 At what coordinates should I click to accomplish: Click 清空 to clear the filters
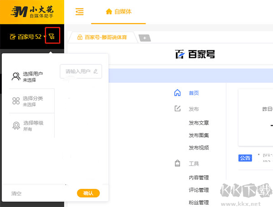16,193
